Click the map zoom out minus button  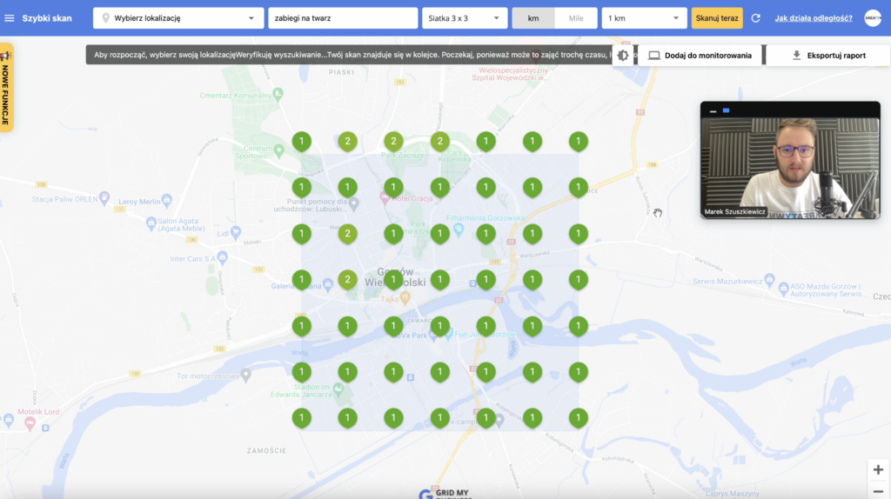pyautogui.click(x=877, y=491)
